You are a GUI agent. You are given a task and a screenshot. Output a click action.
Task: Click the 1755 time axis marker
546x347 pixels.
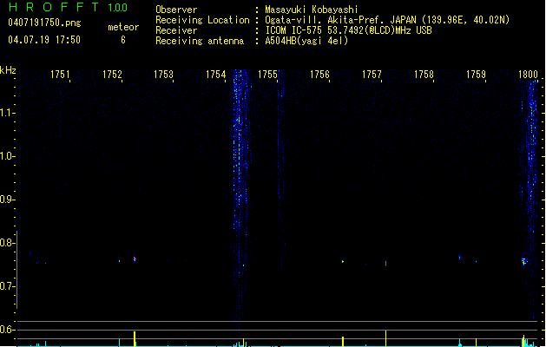coord(267,75)
